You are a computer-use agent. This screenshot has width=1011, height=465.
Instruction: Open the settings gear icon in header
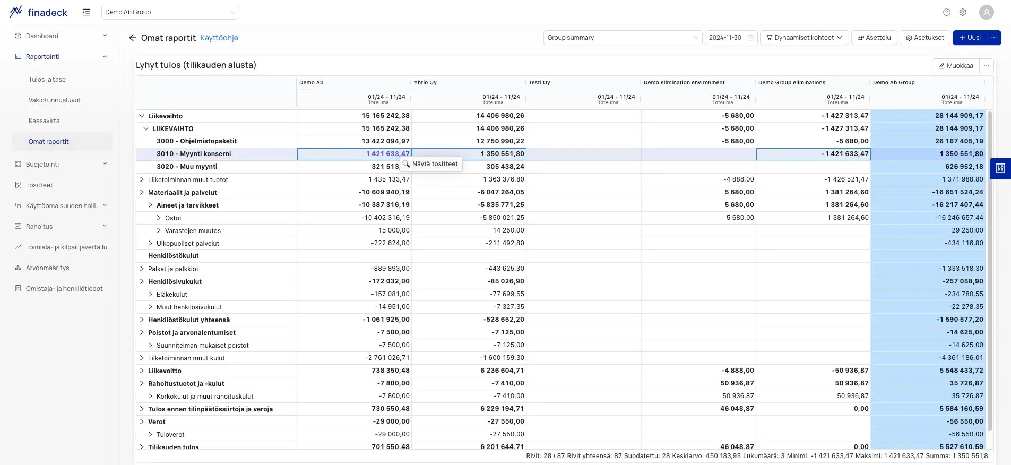click(963, 12)
